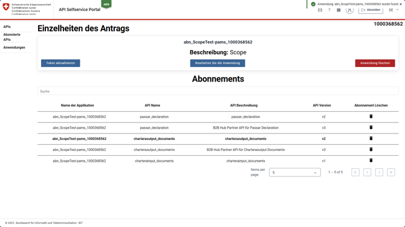
Task: Open the user profile avatar
Action: pyautogui.click(x=349, y=10)
